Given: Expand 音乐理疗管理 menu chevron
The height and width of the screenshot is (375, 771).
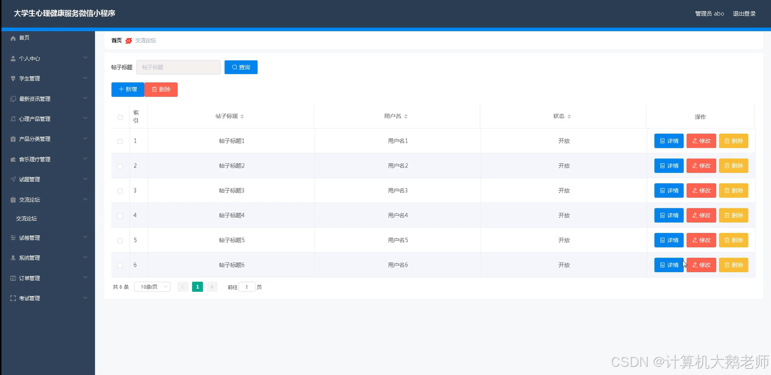Looking at the screenshot, I should tap(85, 159).
